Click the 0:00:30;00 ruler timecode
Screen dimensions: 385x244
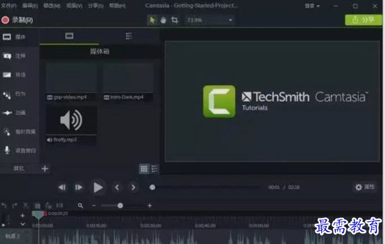tap(151, 225)
